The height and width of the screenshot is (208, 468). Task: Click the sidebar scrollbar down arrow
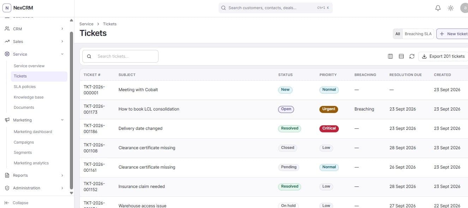tap(71, 193)
